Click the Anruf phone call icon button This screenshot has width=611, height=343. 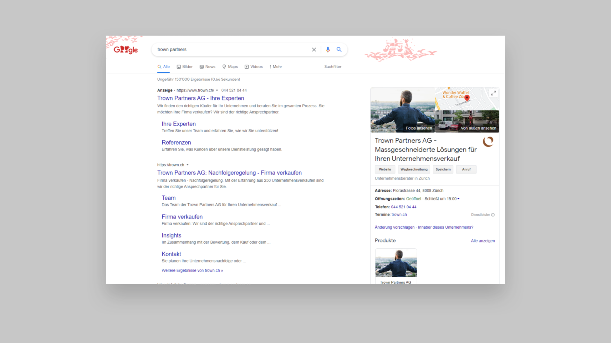coord(466,169)
